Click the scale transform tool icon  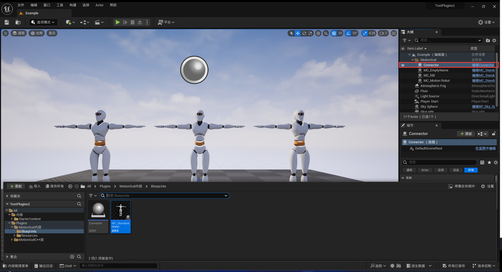tap(310, 33)
